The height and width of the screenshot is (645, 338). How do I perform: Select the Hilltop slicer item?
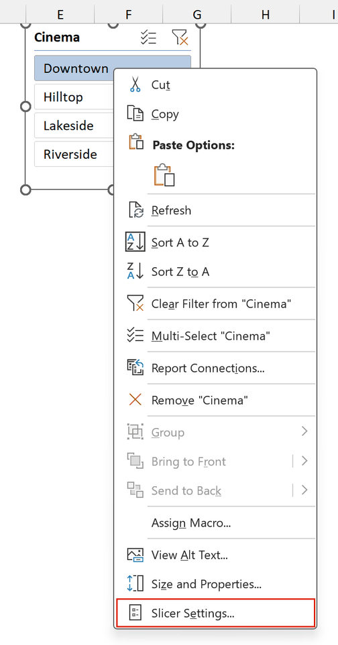(x=74, y=97)
